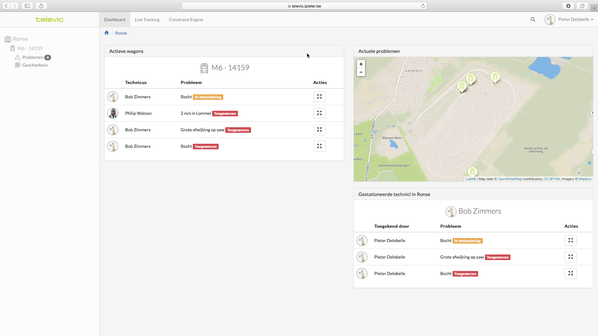Expand Bob Zimmers Bocht in behandeling problem
This screenshot has width=598, height=336.
coord(319,97)
